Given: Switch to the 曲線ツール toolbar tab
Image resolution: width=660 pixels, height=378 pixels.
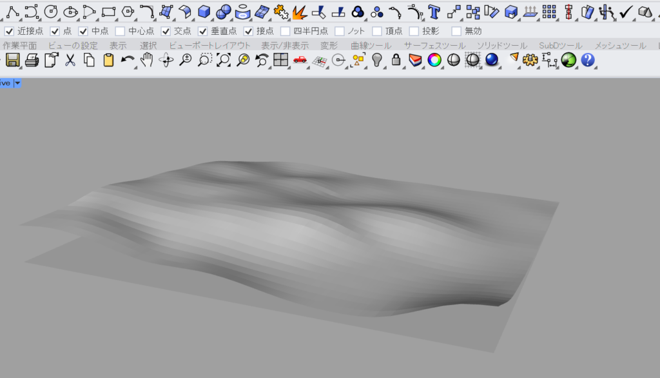Looking at the screenshot, I should (371, 46).
